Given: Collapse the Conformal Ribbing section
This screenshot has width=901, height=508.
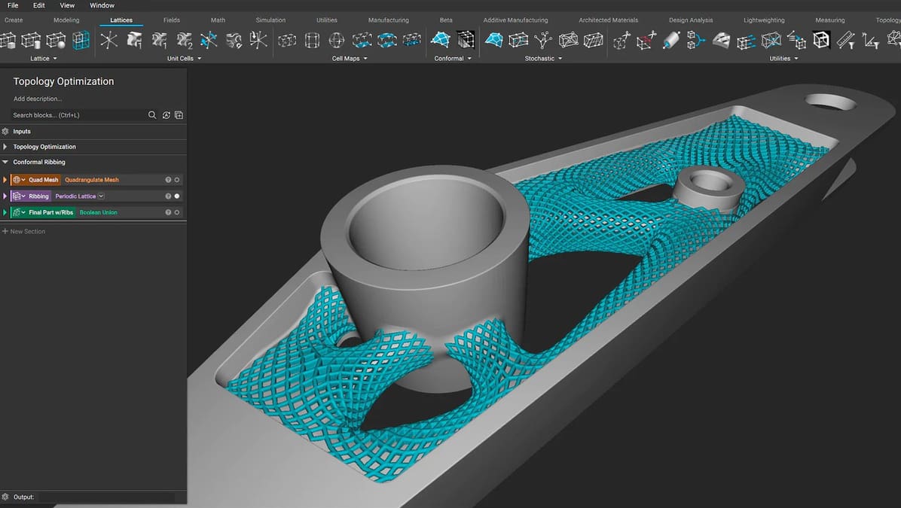Looking at the screenshot, I should click(6, 162).
